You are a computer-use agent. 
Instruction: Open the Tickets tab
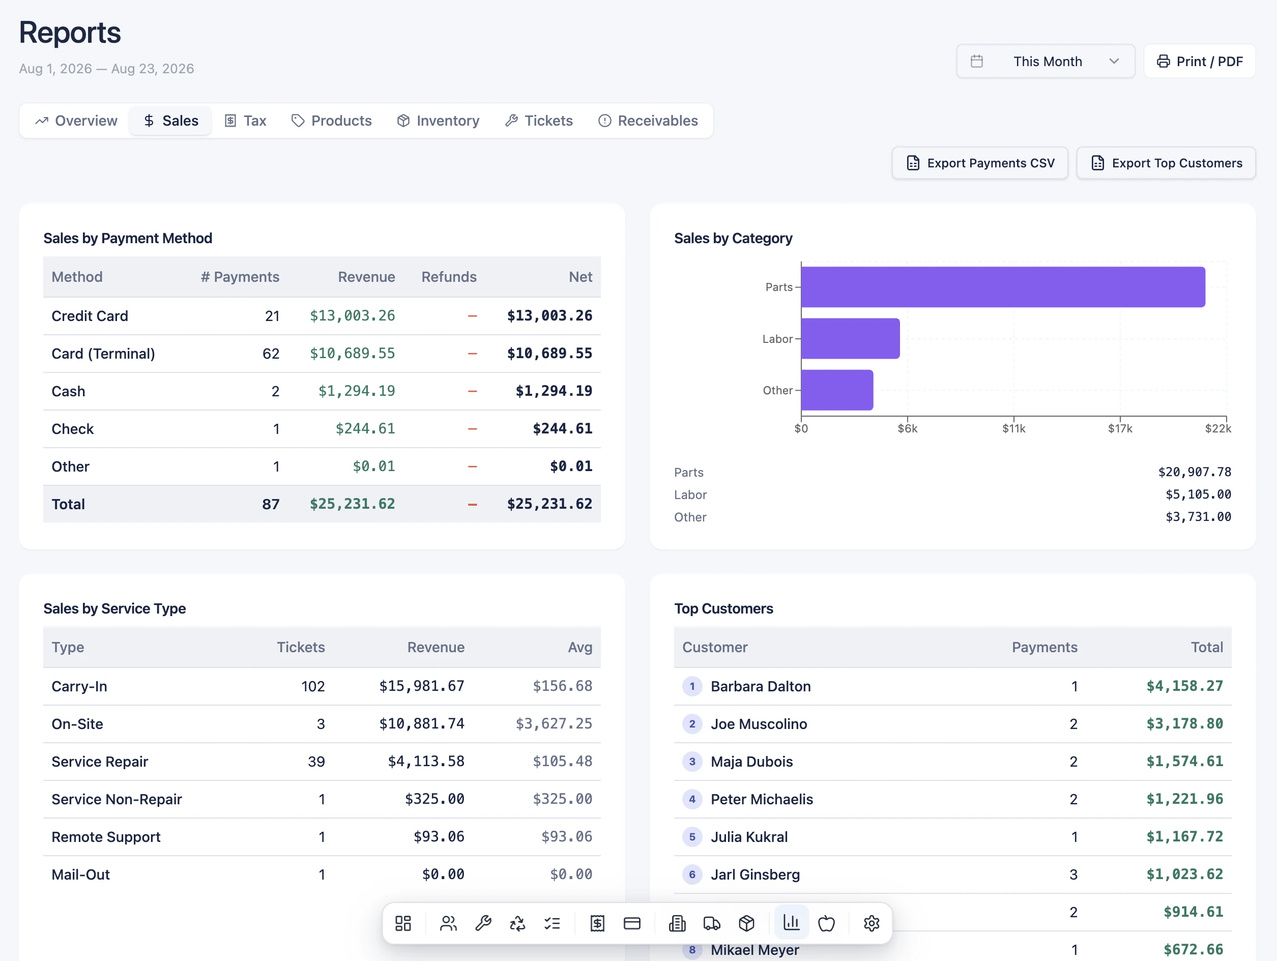tap(539, 121)
